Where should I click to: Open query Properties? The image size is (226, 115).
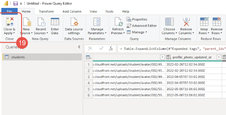tap(137, 19)
